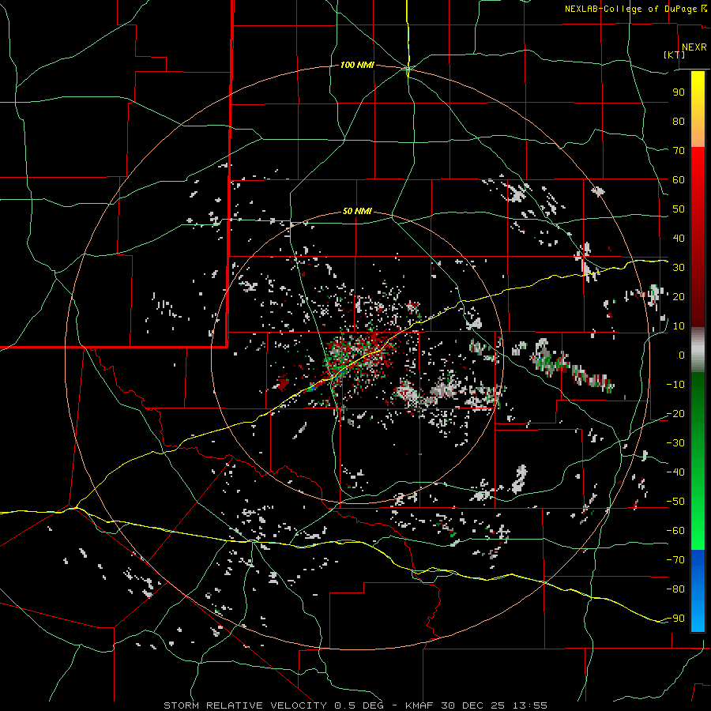Click the 0 value on velocity scale
Image resolution: width=711 pixels, height=711 pixels.
point(682,355)
